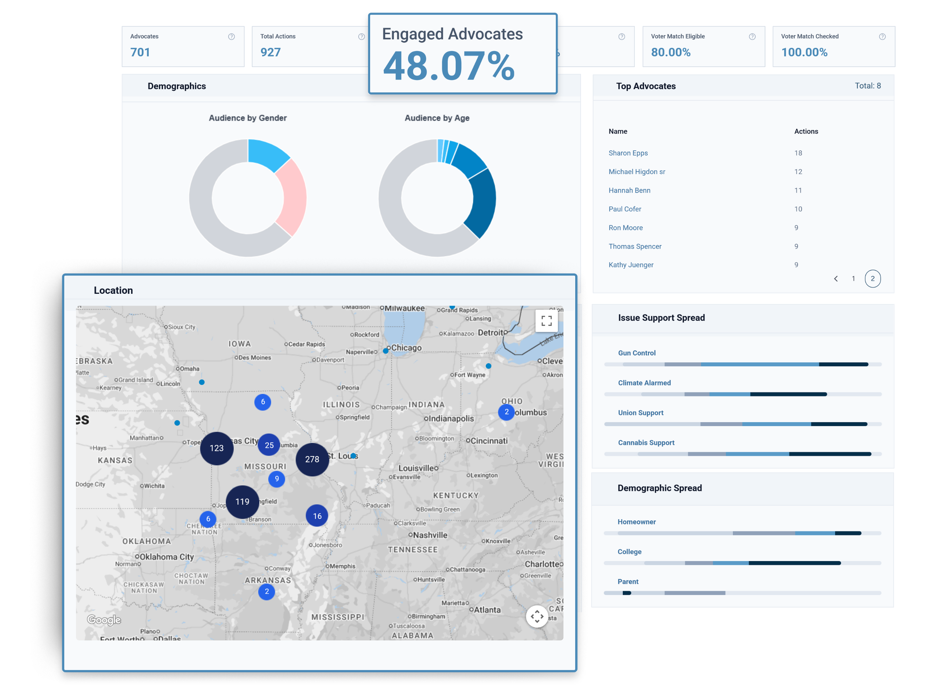
Task: Select page 1 of Top Advocates
Action: (x=853, y=279)
